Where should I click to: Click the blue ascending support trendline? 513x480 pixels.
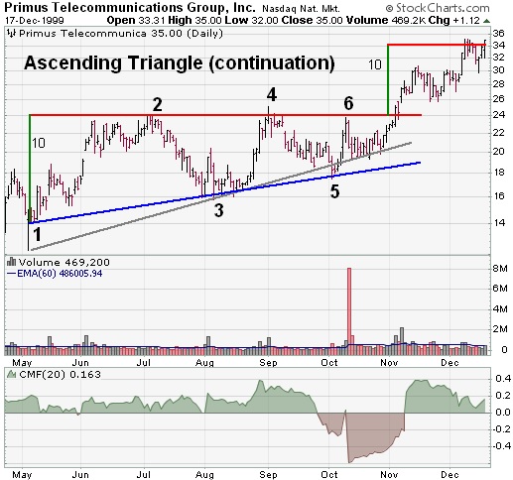point(225,193)
